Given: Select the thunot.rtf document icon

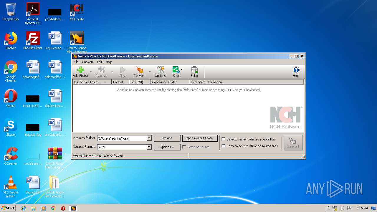Looking at the screenshot, I should (33, 185).
